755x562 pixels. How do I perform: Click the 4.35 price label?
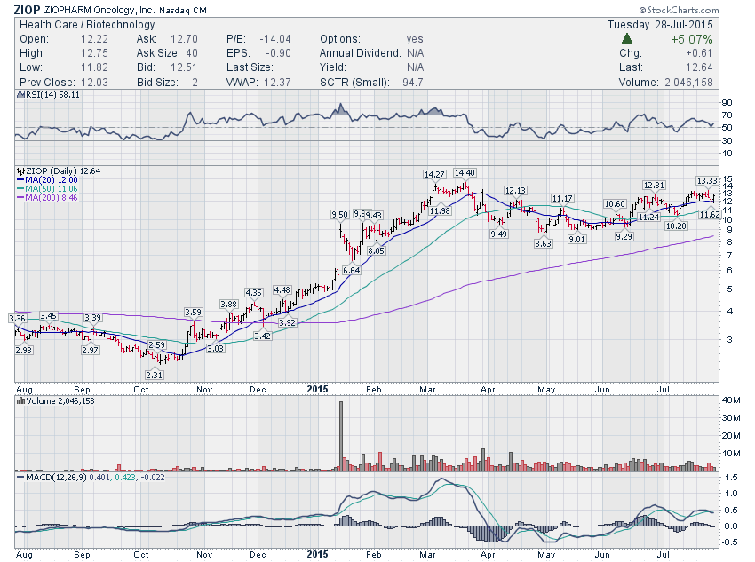pyautogui.click(x=254, y=293)
